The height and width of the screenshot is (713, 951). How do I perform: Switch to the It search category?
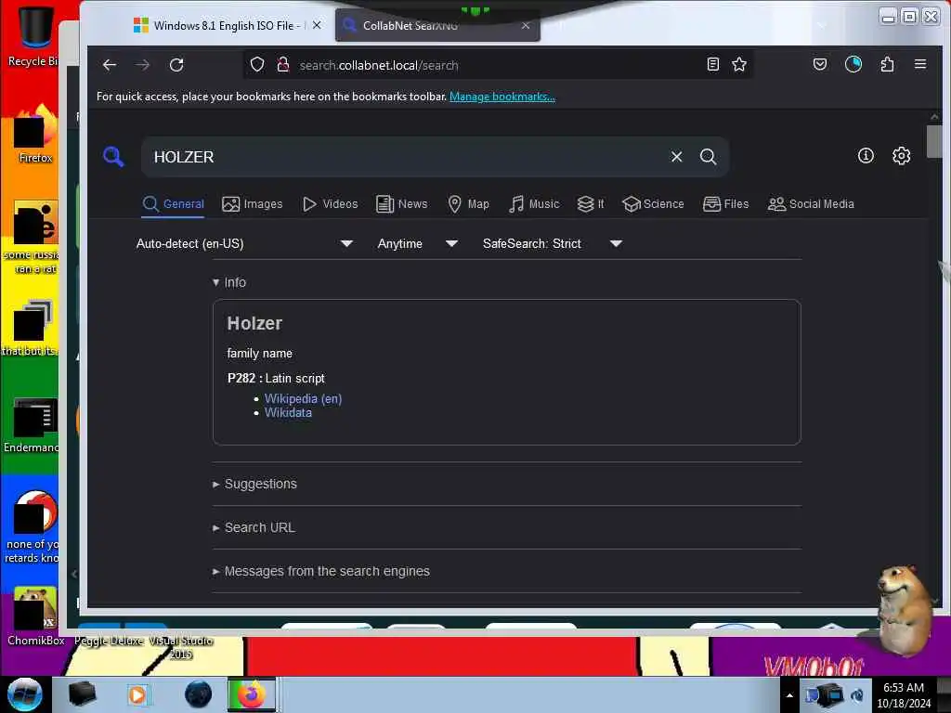[x=591, y=204]
